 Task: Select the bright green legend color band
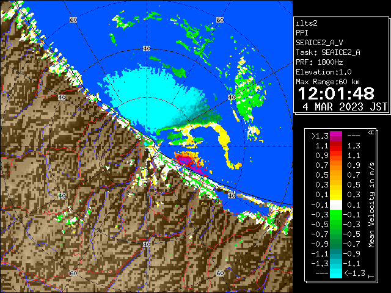tap(336, 215)
